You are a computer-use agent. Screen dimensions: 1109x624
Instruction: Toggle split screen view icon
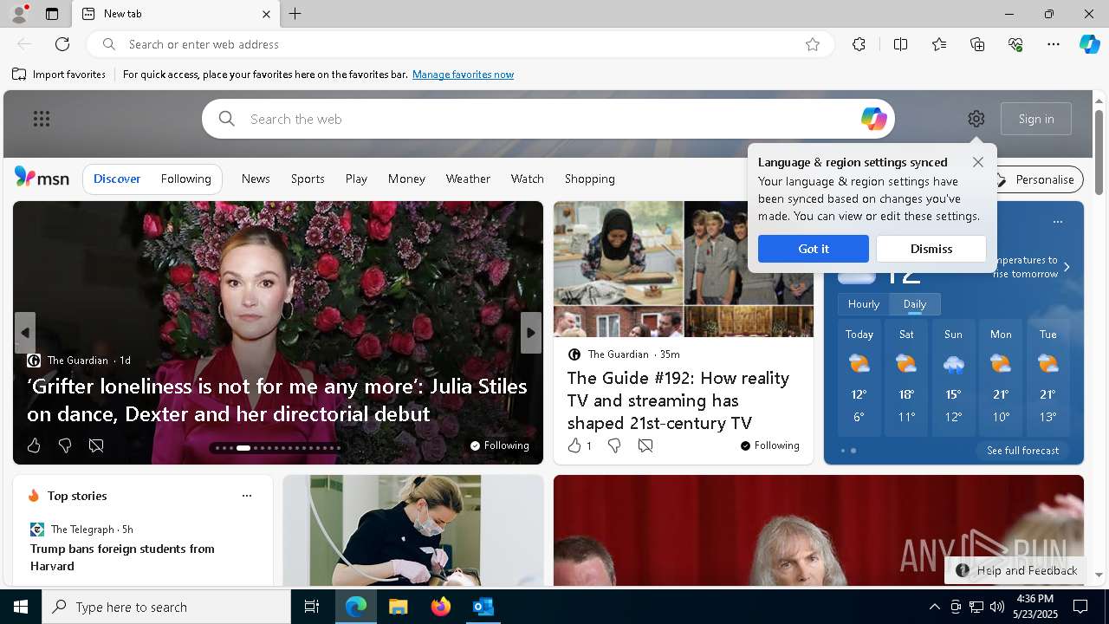click(900, 44)
